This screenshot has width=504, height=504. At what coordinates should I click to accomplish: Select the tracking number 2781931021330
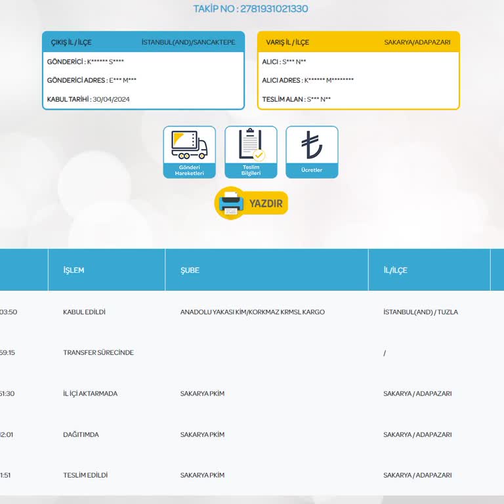pos(274,9)
